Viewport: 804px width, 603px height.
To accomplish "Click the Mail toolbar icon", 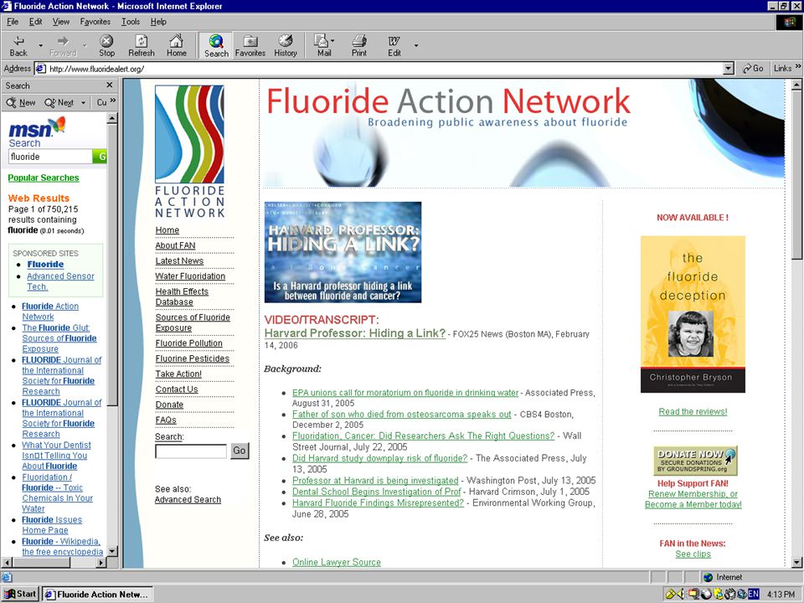I will click(x=322, y=45).
